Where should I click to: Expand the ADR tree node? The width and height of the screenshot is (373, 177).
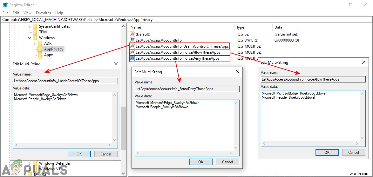point(35,43)
